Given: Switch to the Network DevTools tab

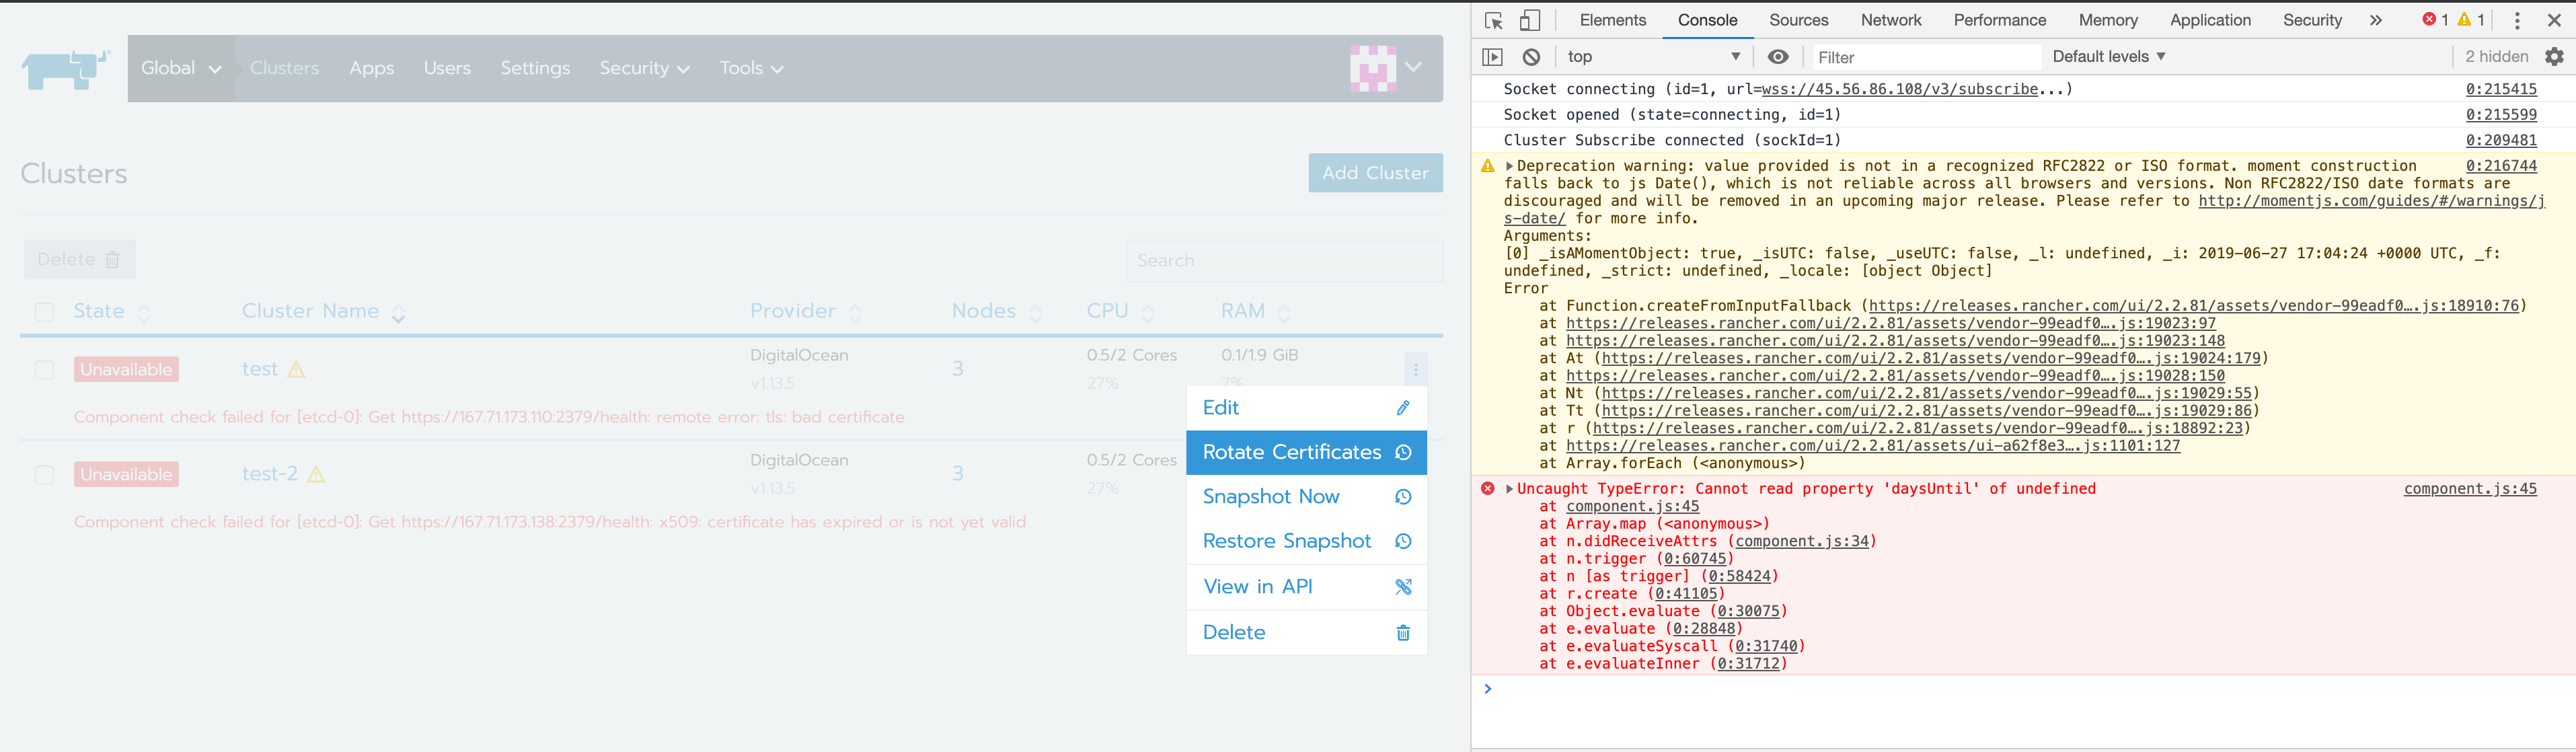Looking at the screenshot, I should click(1890, 20).
